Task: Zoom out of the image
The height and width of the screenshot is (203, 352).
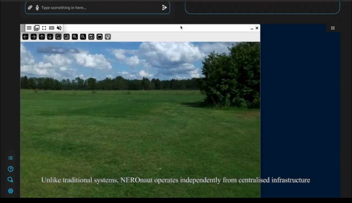Action: point(83,37)
